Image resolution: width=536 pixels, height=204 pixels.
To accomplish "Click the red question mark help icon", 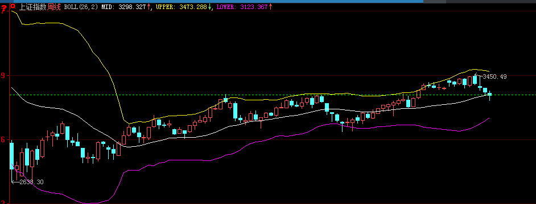I will click(x=3, y=9).
